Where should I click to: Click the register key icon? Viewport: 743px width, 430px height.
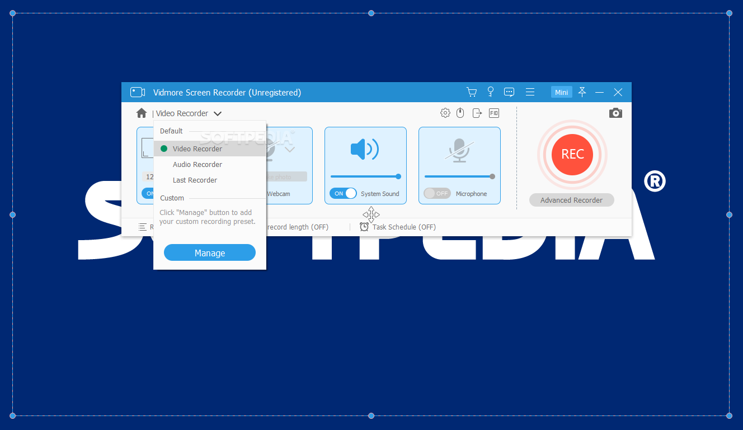(x=491, y=92)
